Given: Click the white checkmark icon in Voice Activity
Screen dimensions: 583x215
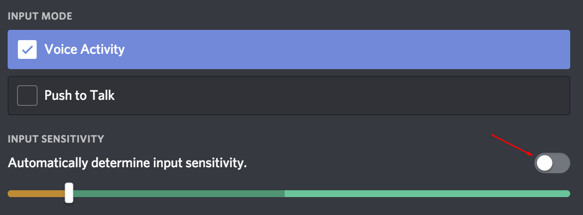Looking at the screenshot, I should click(27, 49).
